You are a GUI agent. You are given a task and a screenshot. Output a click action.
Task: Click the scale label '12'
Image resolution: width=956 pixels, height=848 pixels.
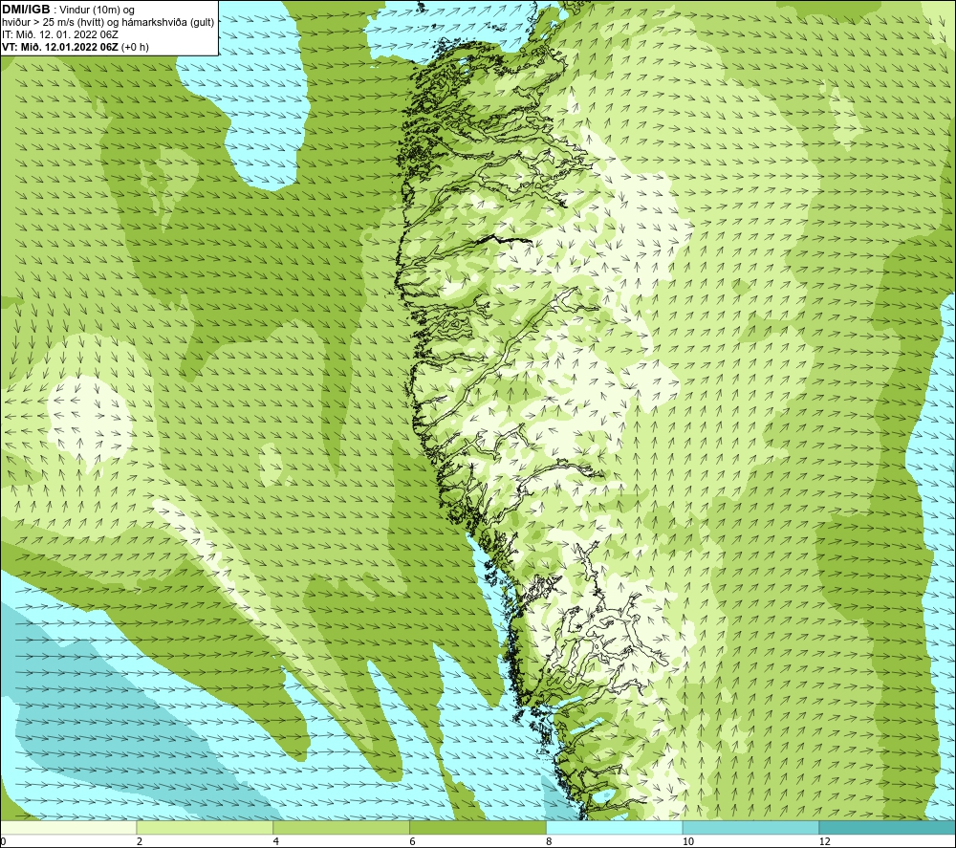click(824, 842)
